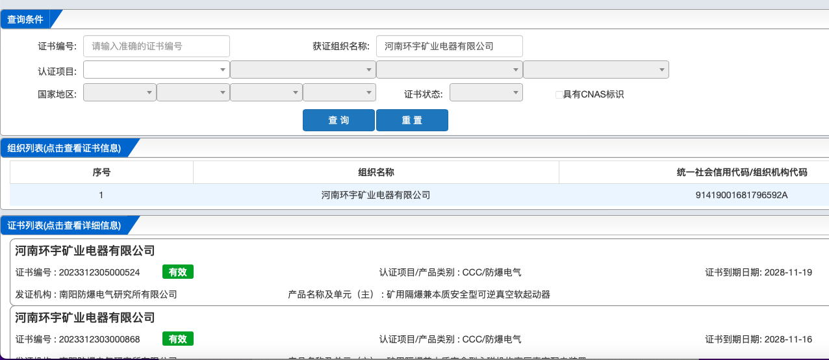Image resolution: width=829 pixels, height=360 pixels.
Task: Open the third 国家地区 dropdown
Action: (x=266, y=92)
